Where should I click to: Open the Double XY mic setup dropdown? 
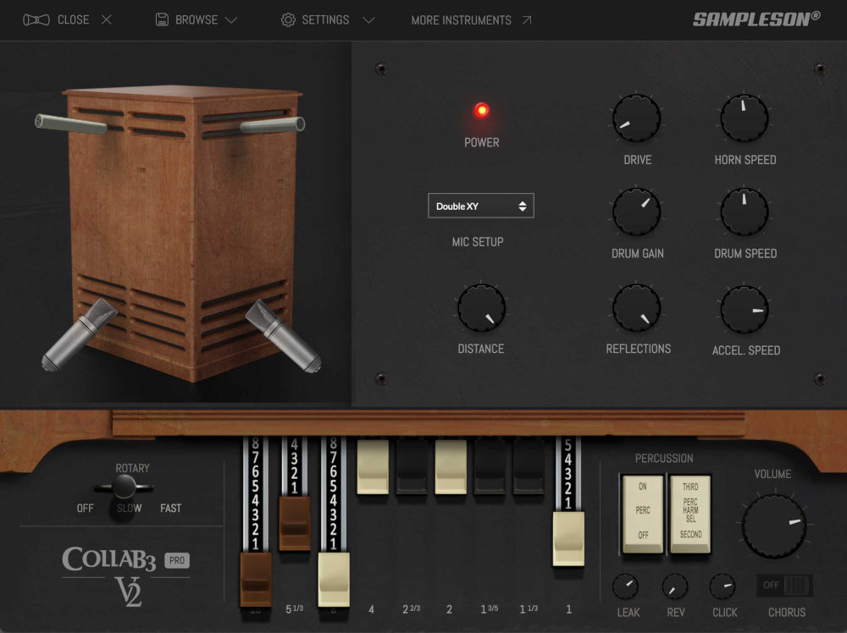[x=480, y=205]
